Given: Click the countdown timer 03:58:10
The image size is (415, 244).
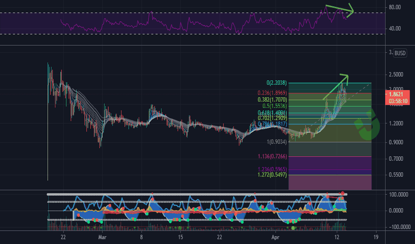Looking at the screenshot, I should click(x=398, y=101).
